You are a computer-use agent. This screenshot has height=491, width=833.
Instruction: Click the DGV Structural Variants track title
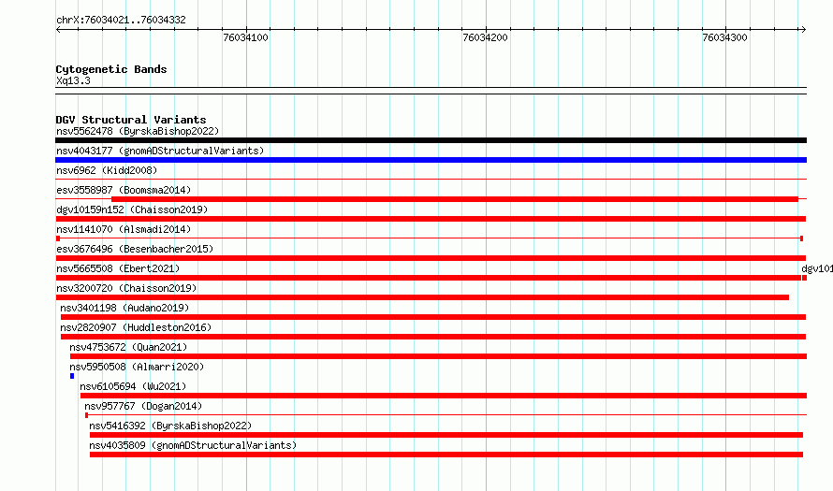point(131,120)
